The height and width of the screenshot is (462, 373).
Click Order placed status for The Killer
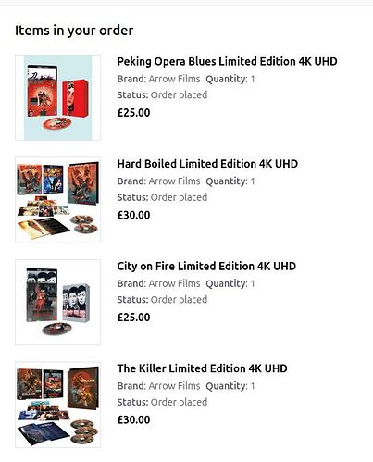tap(179, 402)
